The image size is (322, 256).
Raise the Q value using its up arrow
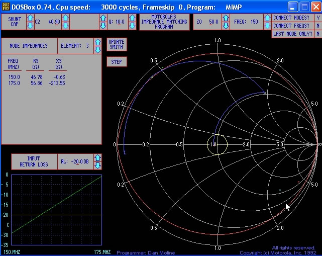[x=132, y=19]
